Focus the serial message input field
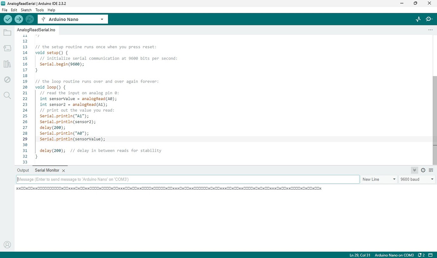Viewport: 437px width, 258px height. [188, 179]
